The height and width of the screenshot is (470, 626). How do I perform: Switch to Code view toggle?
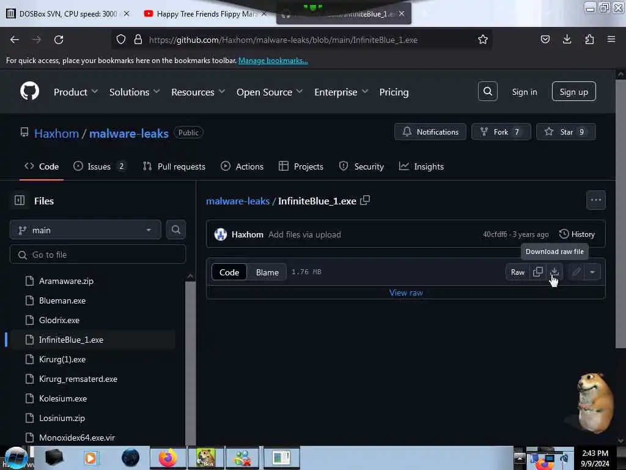(229, 272)
